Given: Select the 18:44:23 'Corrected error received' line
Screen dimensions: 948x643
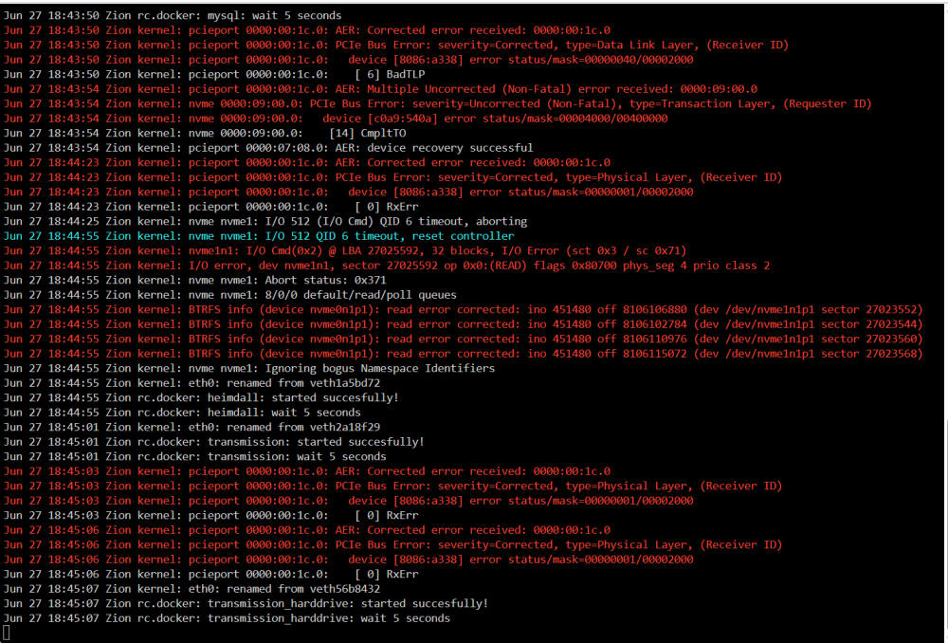Looking at the screenshot, I should [307, 163].
